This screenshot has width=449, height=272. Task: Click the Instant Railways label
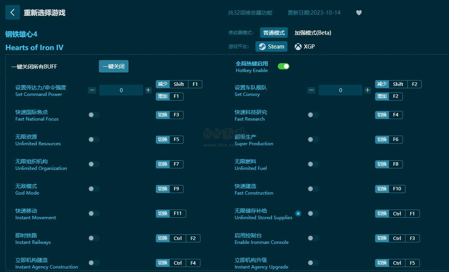coord(33,242)
